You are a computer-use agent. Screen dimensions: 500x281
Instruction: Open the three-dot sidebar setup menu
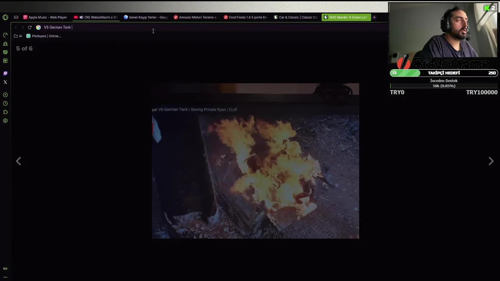click(x=5, y=277)
